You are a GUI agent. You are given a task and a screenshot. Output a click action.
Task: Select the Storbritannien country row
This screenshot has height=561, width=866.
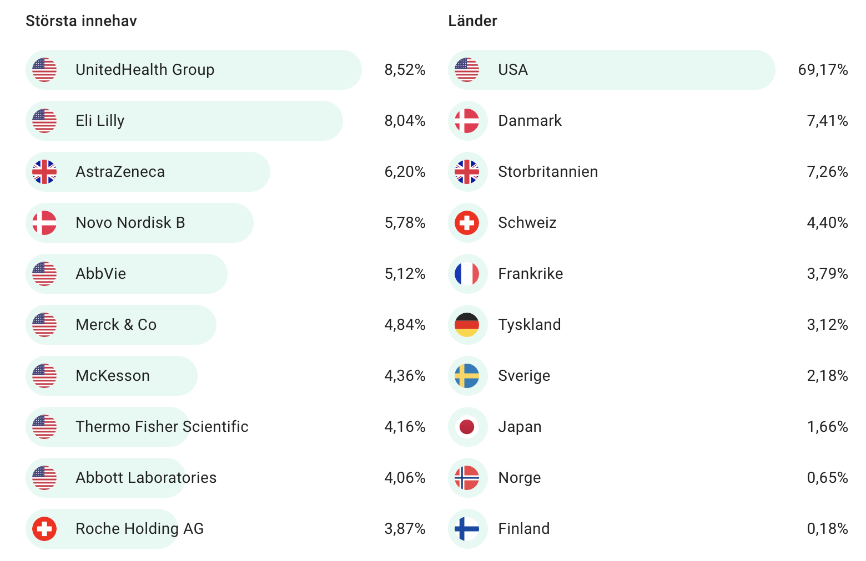[x=548, y=172]
